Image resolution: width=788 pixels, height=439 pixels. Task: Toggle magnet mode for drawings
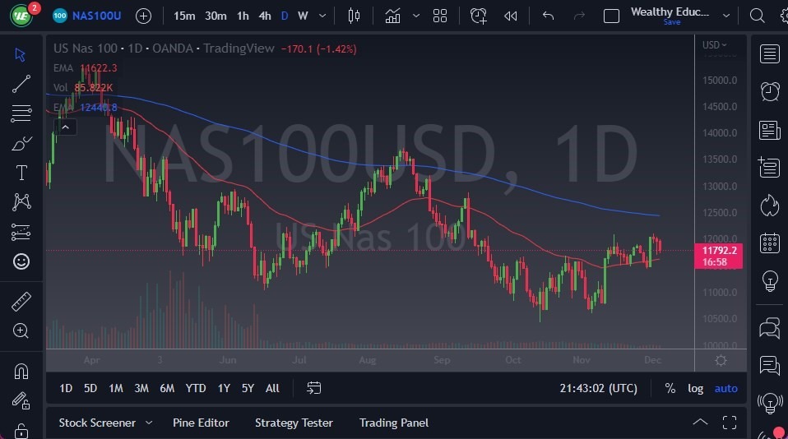click(x=21, y=372)
